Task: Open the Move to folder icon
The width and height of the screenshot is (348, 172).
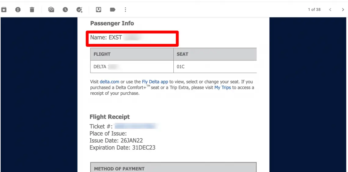Action: pos(99,9)
